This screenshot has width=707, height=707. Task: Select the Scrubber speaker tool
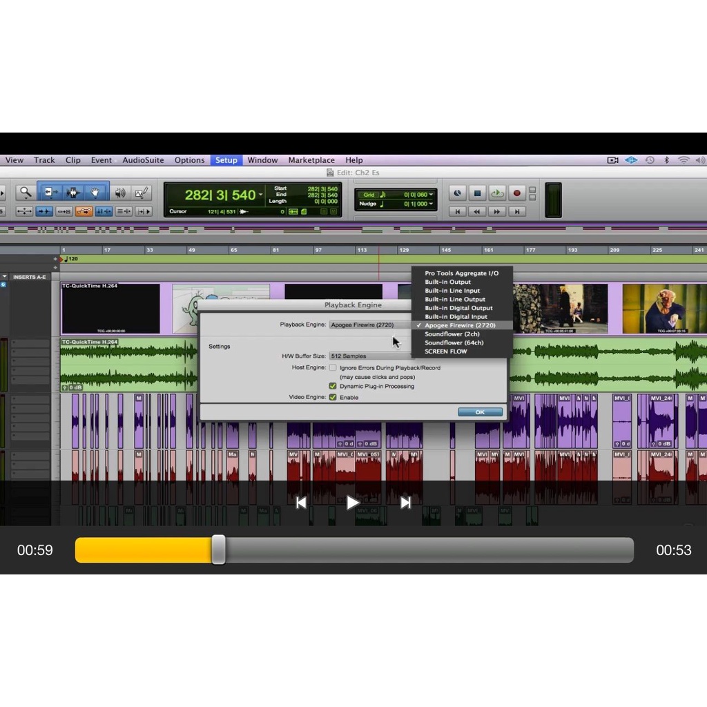119,193
